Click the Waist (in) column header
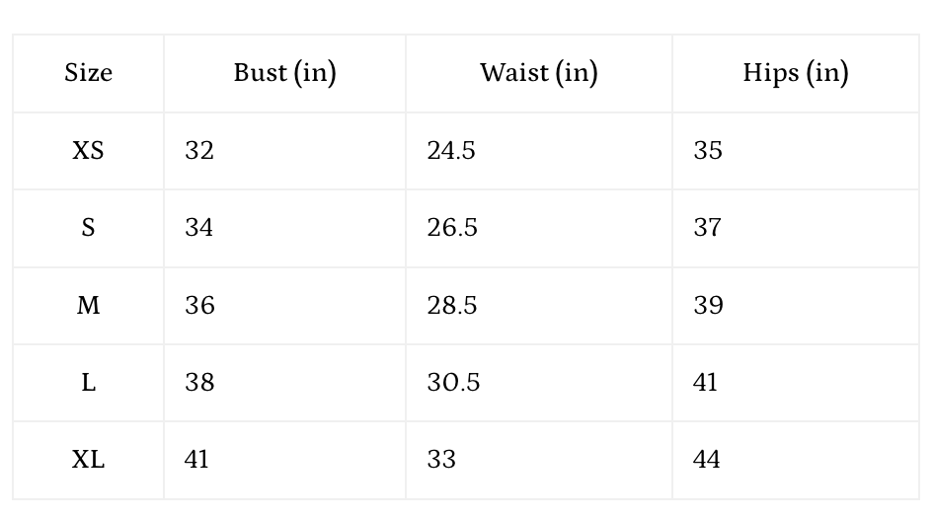This screenshot has height=517, width=934. point(538,73)
